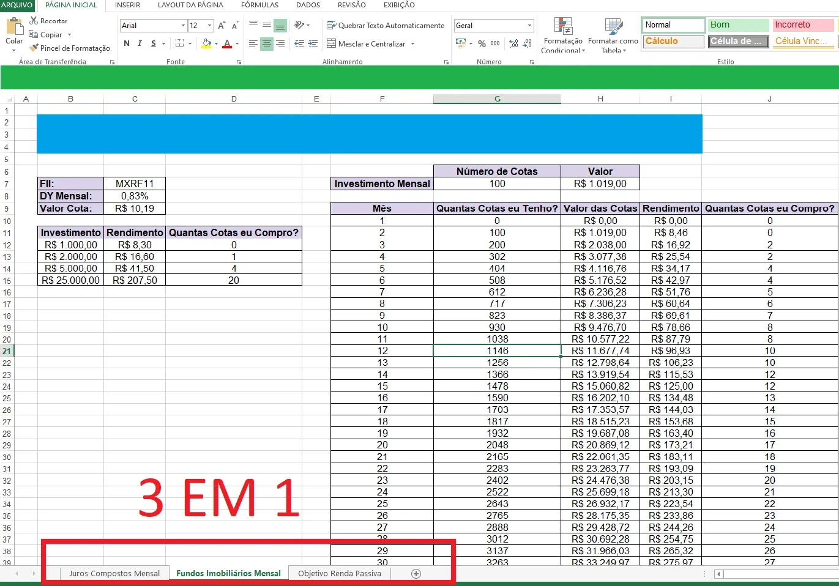Apply the Normal cell style

pyautogui.click(x=674, y=25)
